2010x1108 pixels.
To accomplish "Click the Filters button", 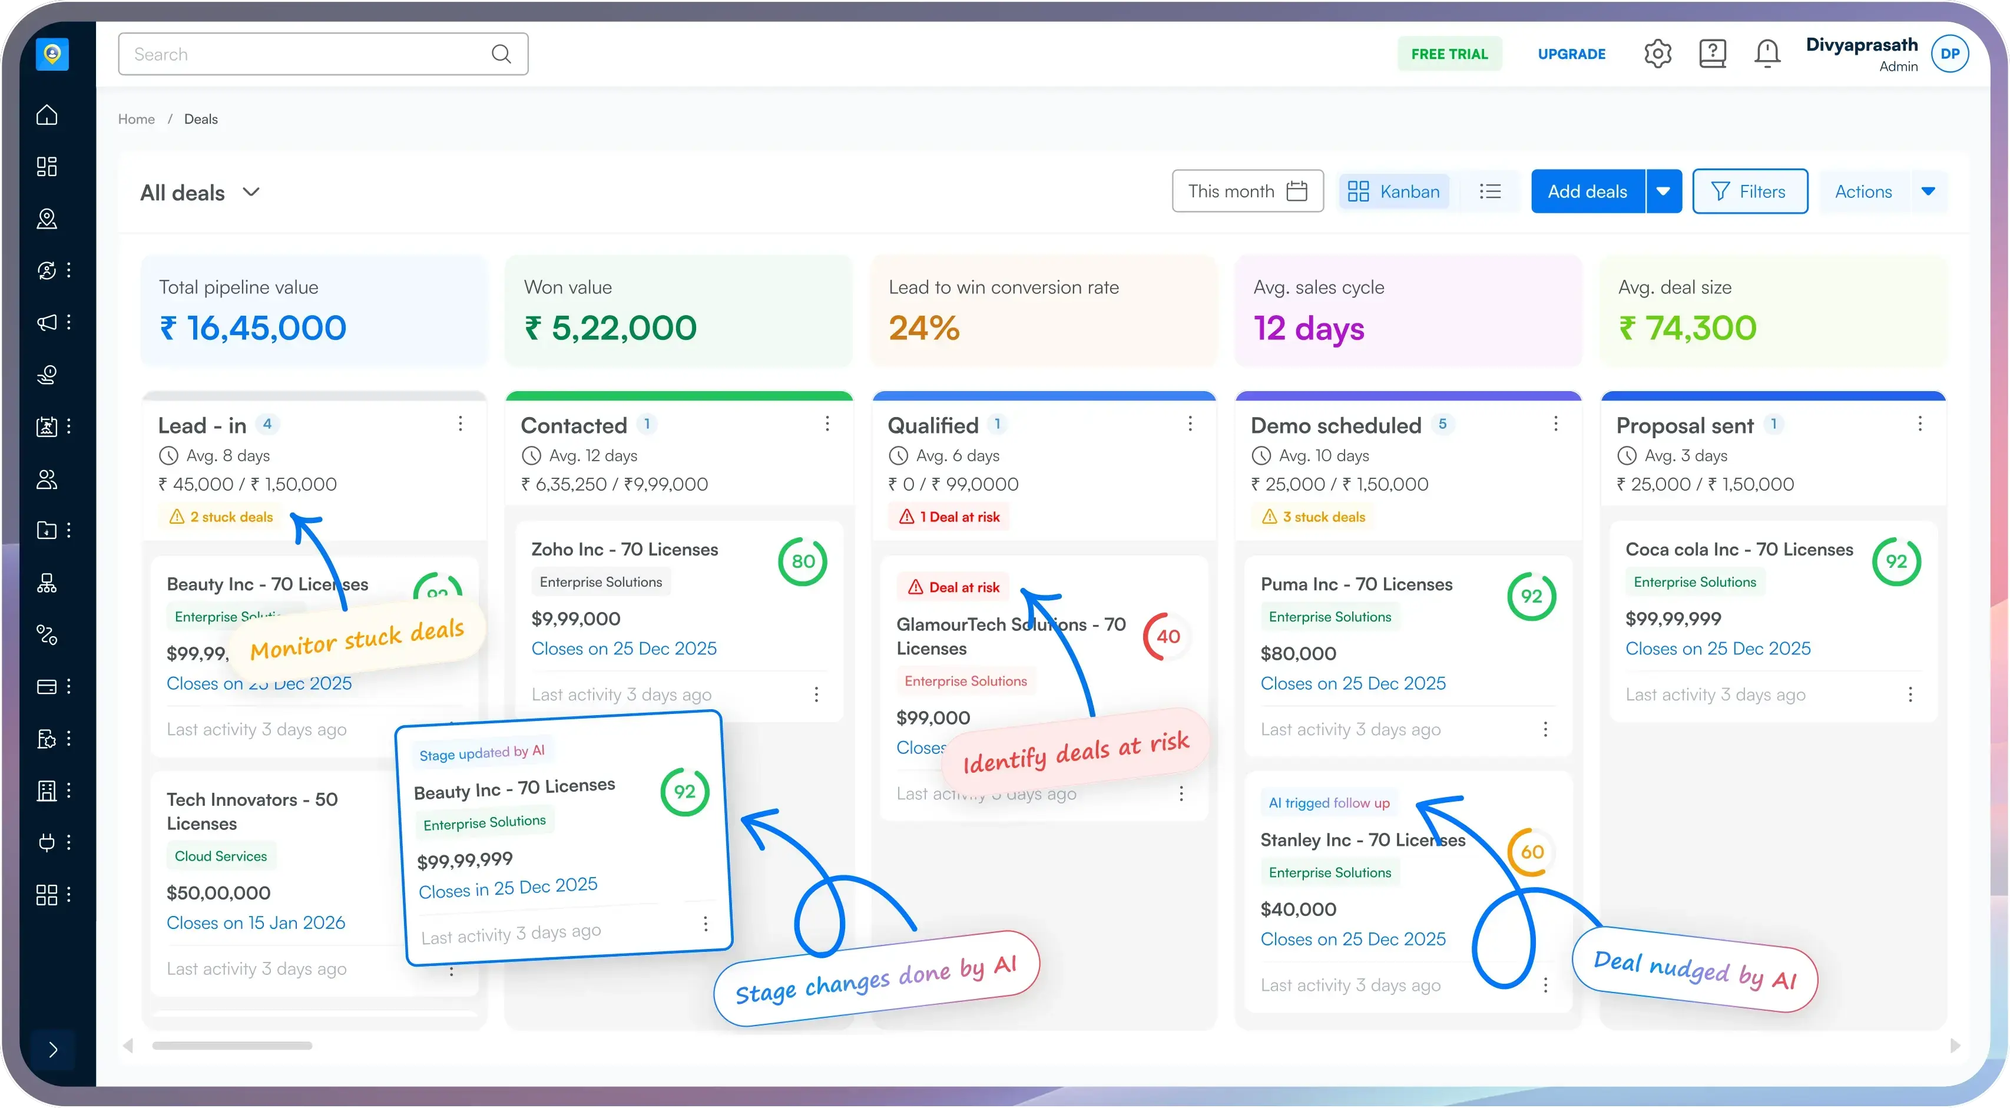I will tap(1749, 191).
